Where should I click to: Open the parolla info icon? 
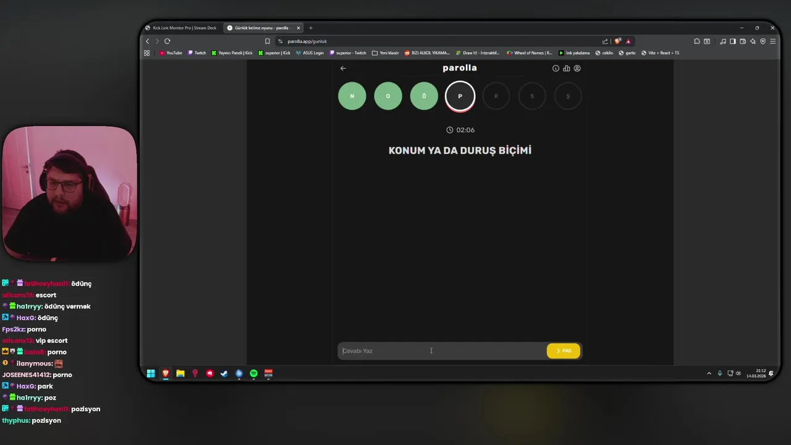click(556, 69)
